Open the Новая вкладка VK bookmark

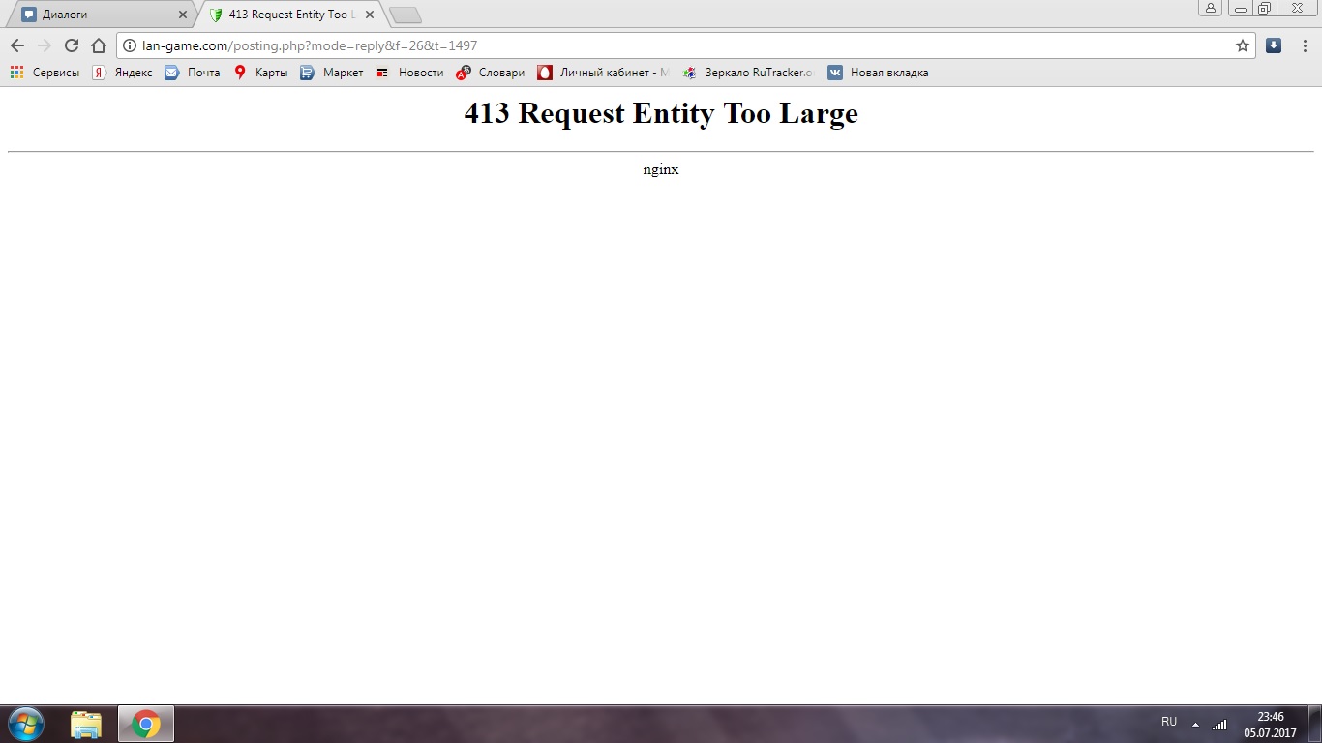[878, 73]
